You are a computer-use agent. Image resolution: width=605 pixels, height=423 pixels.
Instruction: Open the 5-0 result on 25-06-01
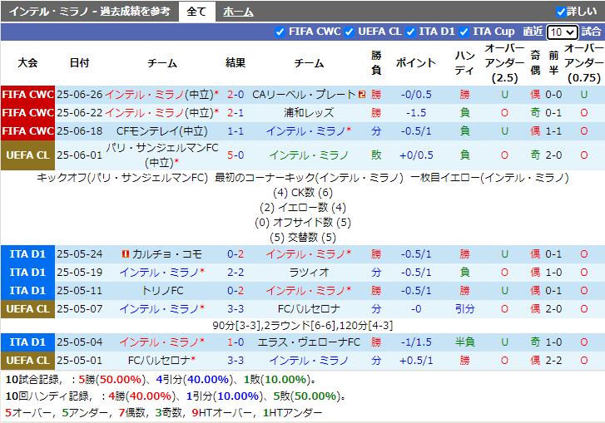click(x=236, y=155)
